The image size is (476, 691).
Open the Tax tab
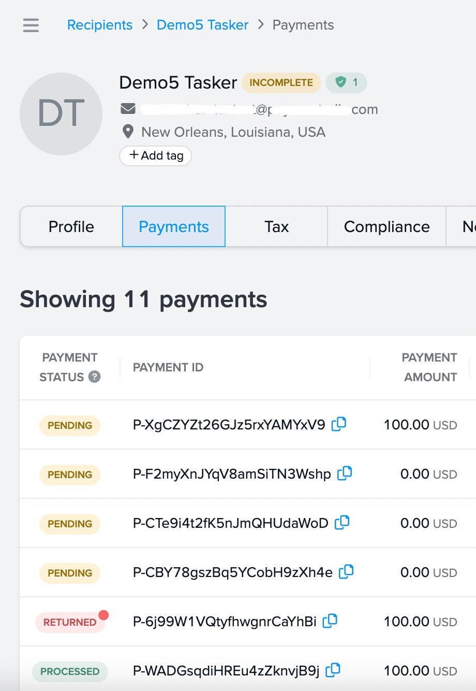277,226
